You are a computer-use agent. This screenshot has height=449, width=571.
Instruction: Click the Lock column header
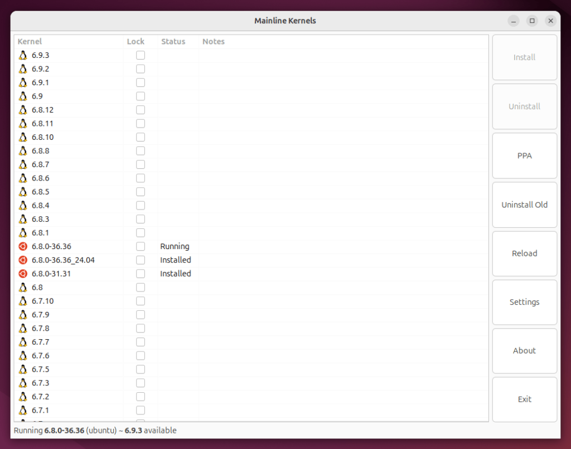pos(140,41)
